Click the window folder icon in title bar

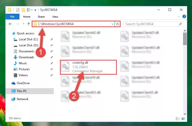(9, 10)
